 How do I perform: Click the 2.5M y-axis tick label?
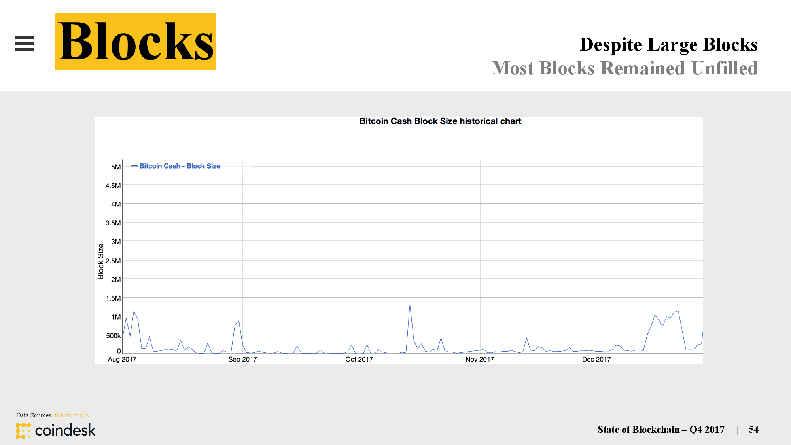coord(113,261)
